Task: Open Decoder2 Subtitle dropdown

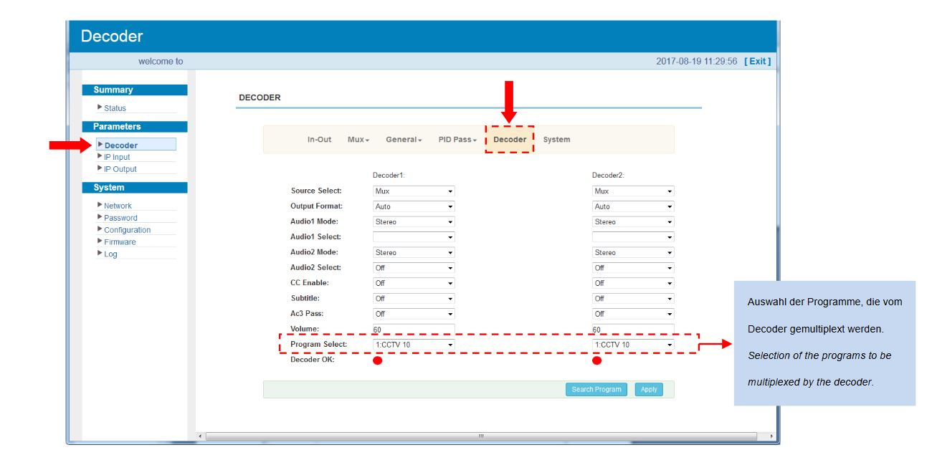Action: 633,299
